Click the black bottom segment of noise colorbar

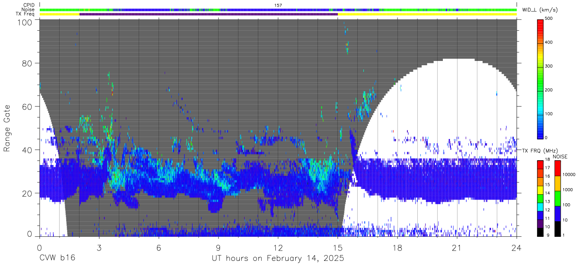click(x=558, y=228)
